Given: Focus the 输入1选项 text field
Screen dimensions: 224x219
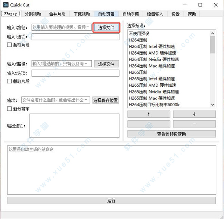Looking at the screenshot, I should 75,37.
